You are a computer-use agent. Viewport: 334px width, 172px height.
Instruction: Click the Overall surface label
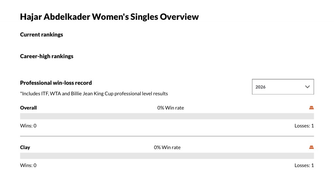28,108
